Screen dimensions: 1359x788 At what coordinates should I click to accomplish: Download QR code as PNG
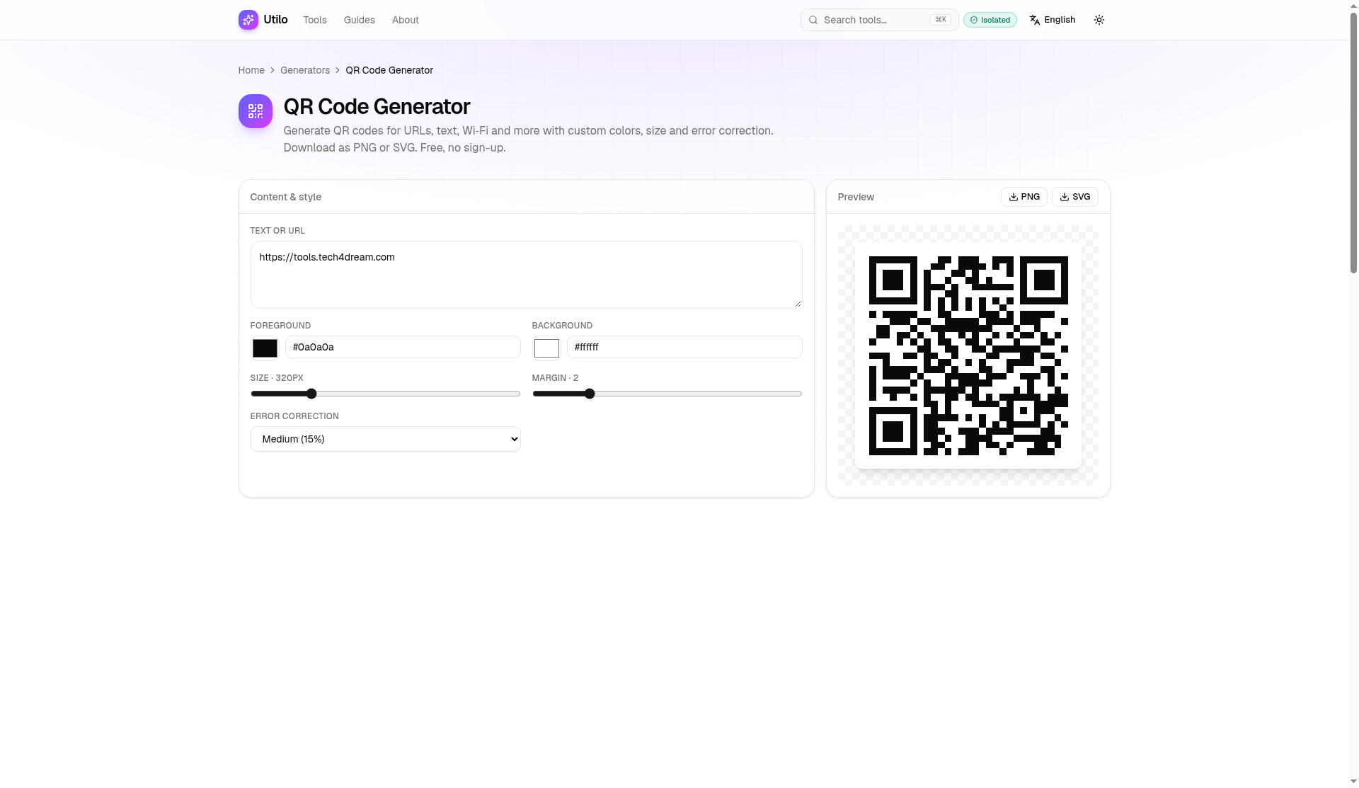pos(1024,197)
